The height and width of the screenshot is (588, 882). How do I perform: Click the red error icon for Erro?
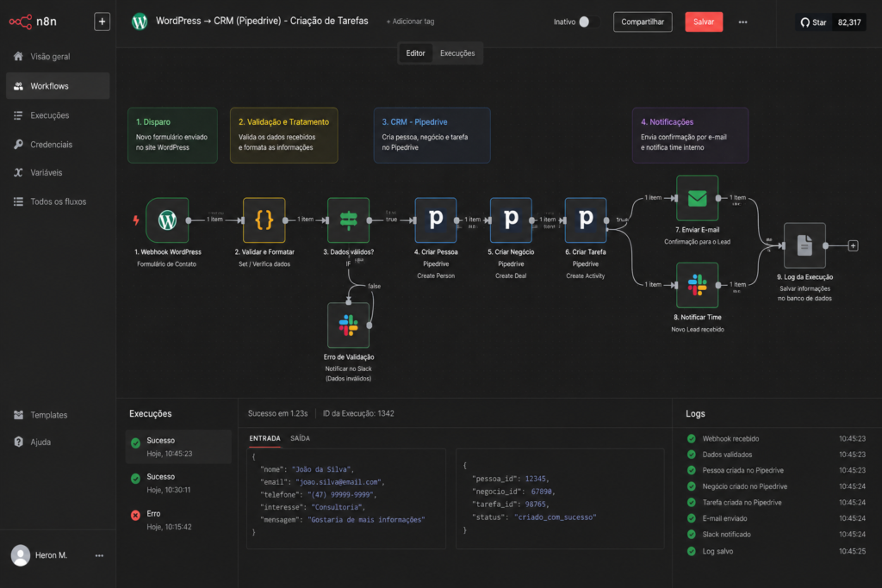(x=135, y=515)
